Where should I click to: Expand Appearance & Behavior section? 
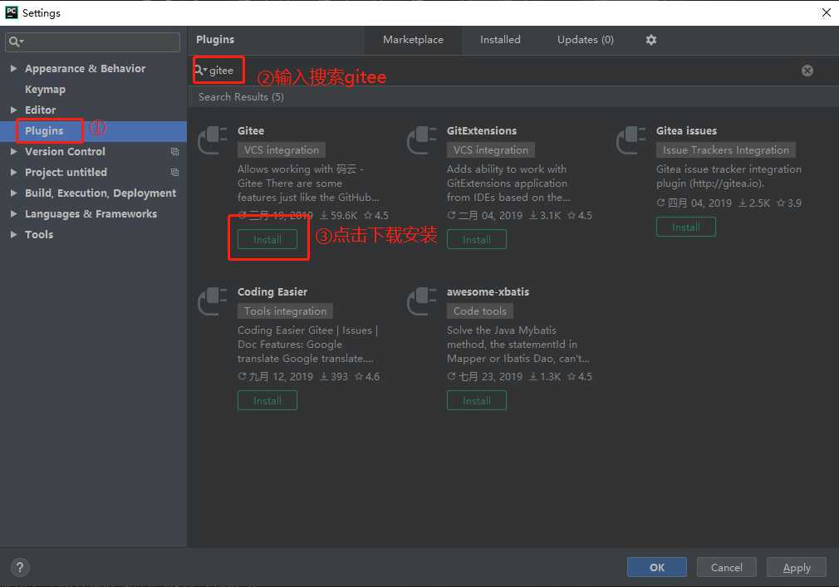point(13,68)
